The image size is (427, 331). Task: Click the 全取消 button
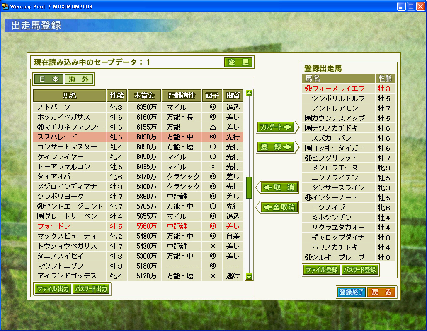tap(279, 207)
